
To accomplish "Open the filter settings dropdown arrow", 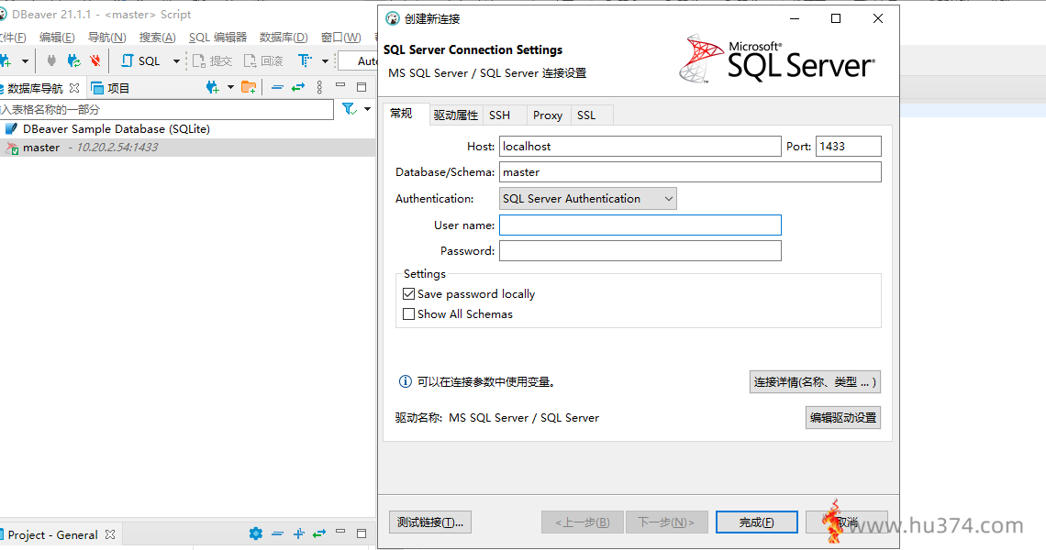I will (368, 109).
